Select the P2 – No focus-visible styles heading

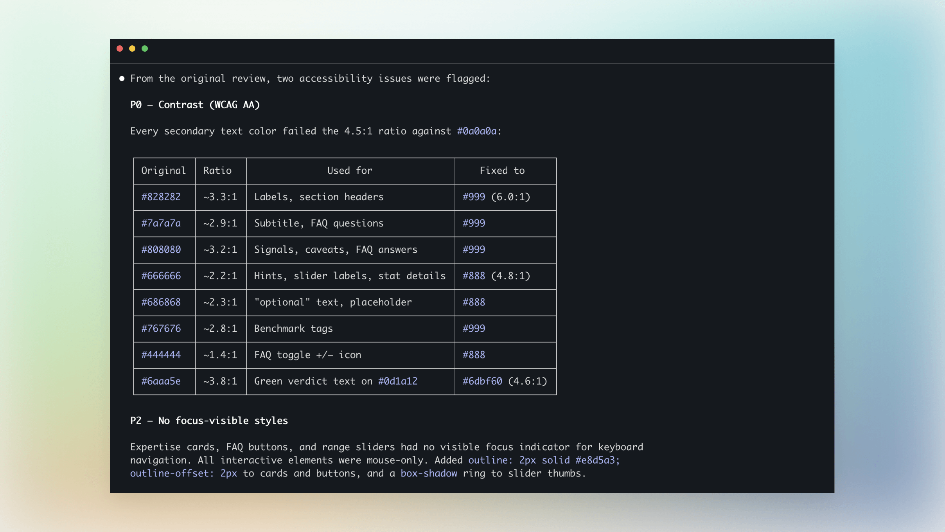(x=209, y=421)
